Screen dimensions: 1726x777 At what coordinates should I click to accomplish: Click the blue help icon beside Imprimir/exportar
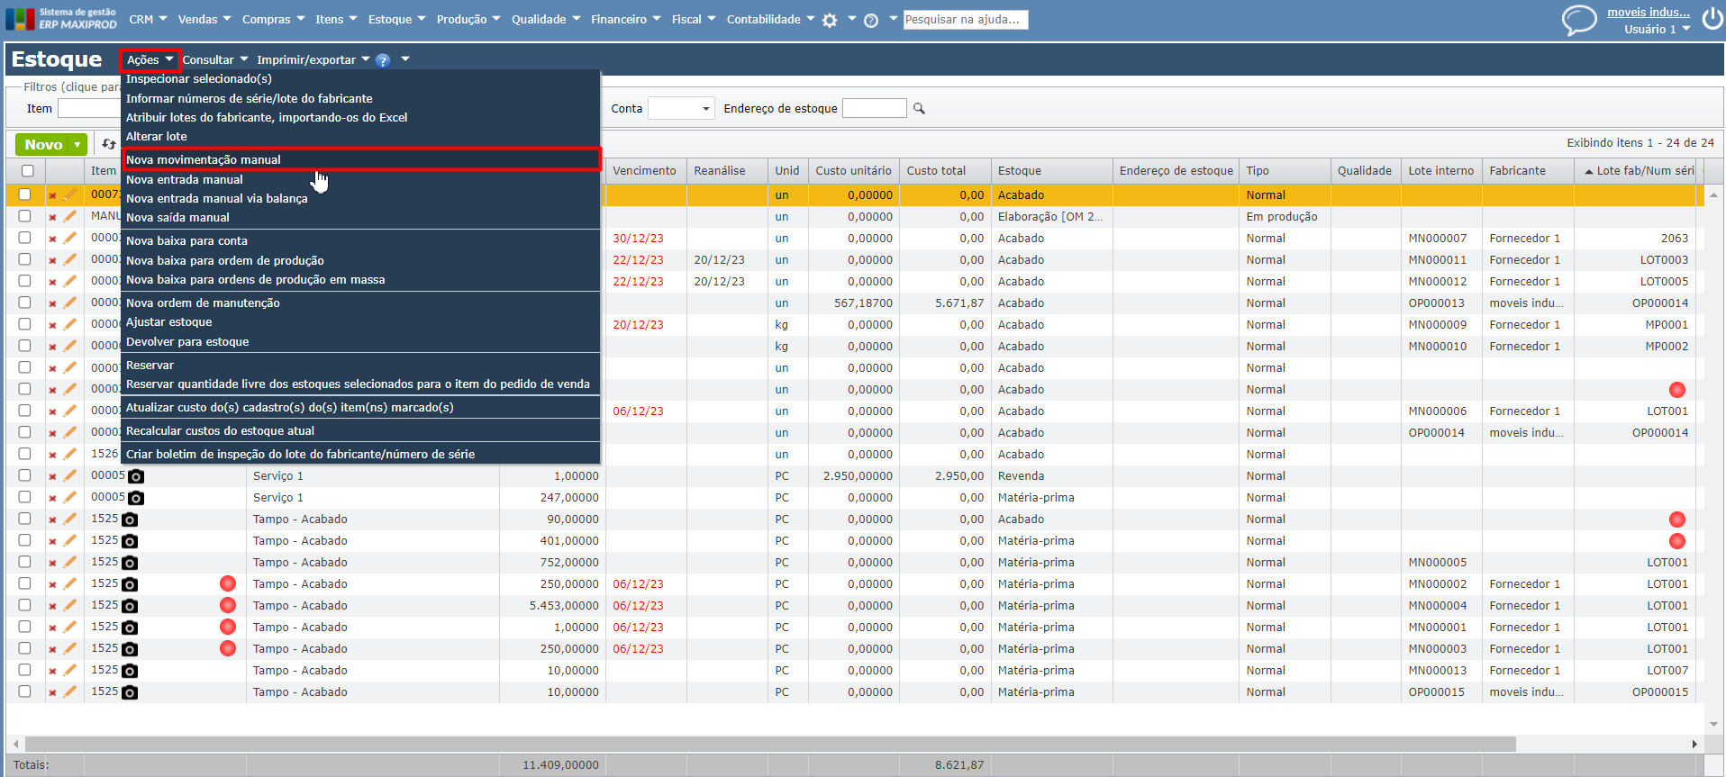click(x=383, y=60)
